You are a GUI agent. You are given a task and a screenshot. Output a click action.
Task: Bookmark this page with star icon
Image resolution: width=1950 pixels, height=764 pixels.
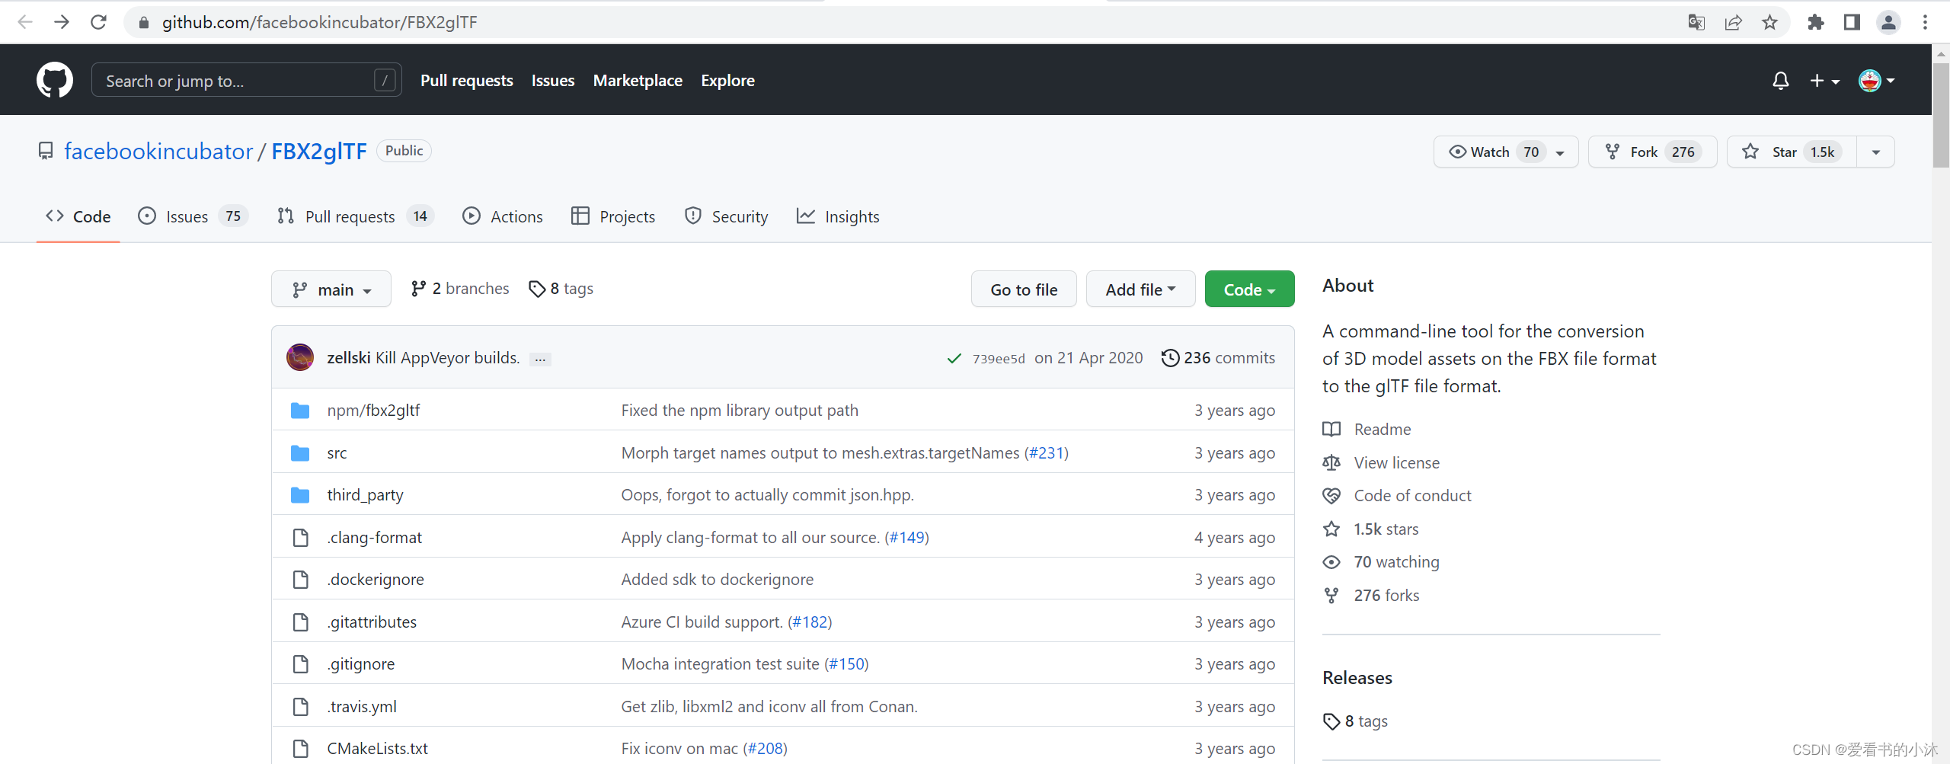click(1769, 22)
